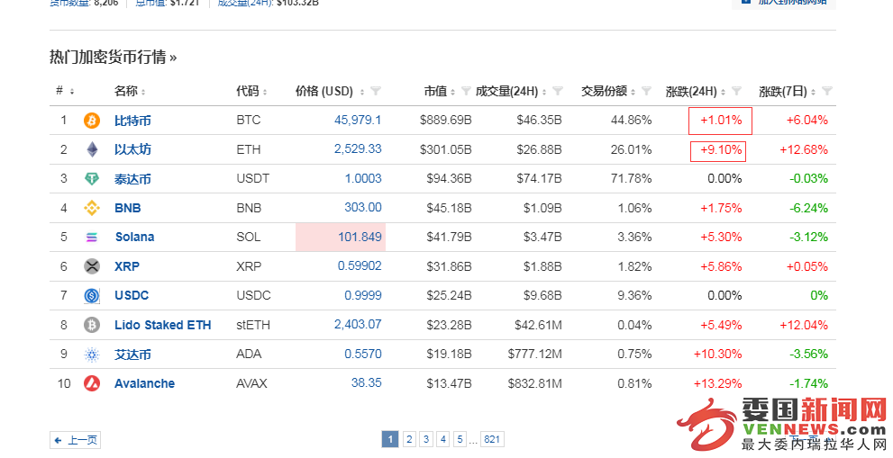Click the Bitcoin coin icon
893x458 pixels.
[x=92, y=121]
